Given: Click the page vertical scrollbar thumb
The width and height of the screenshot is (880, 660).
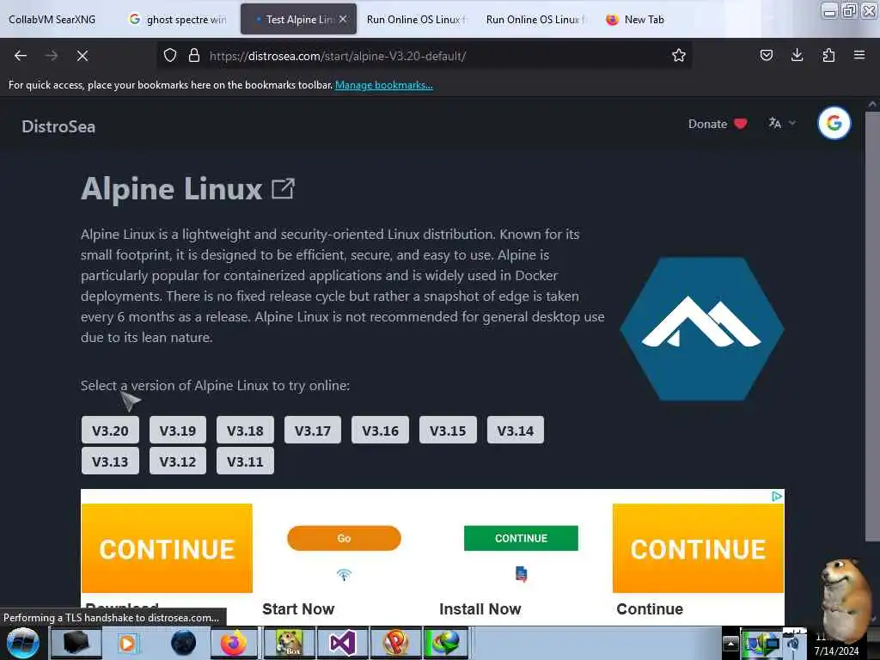Looking at the screenshot, I should (871, 327).
